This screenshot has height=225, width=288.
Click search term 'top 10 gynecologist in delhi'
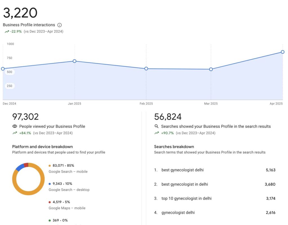point(186,198)
